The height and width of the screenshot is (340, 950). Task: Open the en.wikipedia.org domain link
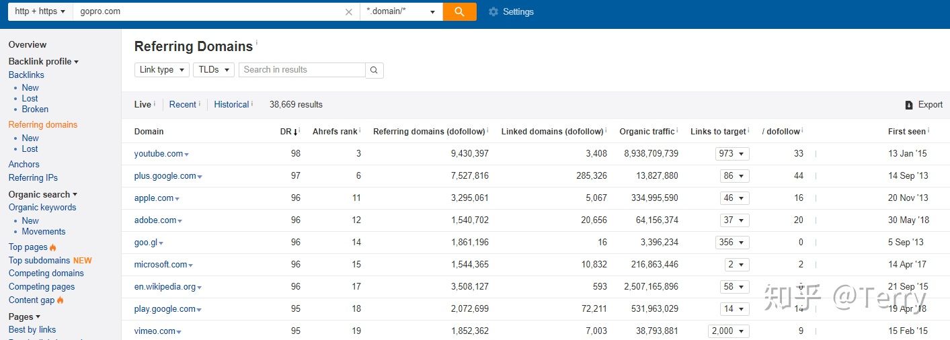pyautogui.click(x=165, y=287)
